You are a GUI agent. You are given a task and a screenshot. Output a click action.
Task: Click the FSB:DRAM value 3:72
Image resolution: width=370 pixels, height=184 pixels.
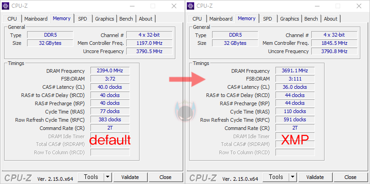pos(110,79)
